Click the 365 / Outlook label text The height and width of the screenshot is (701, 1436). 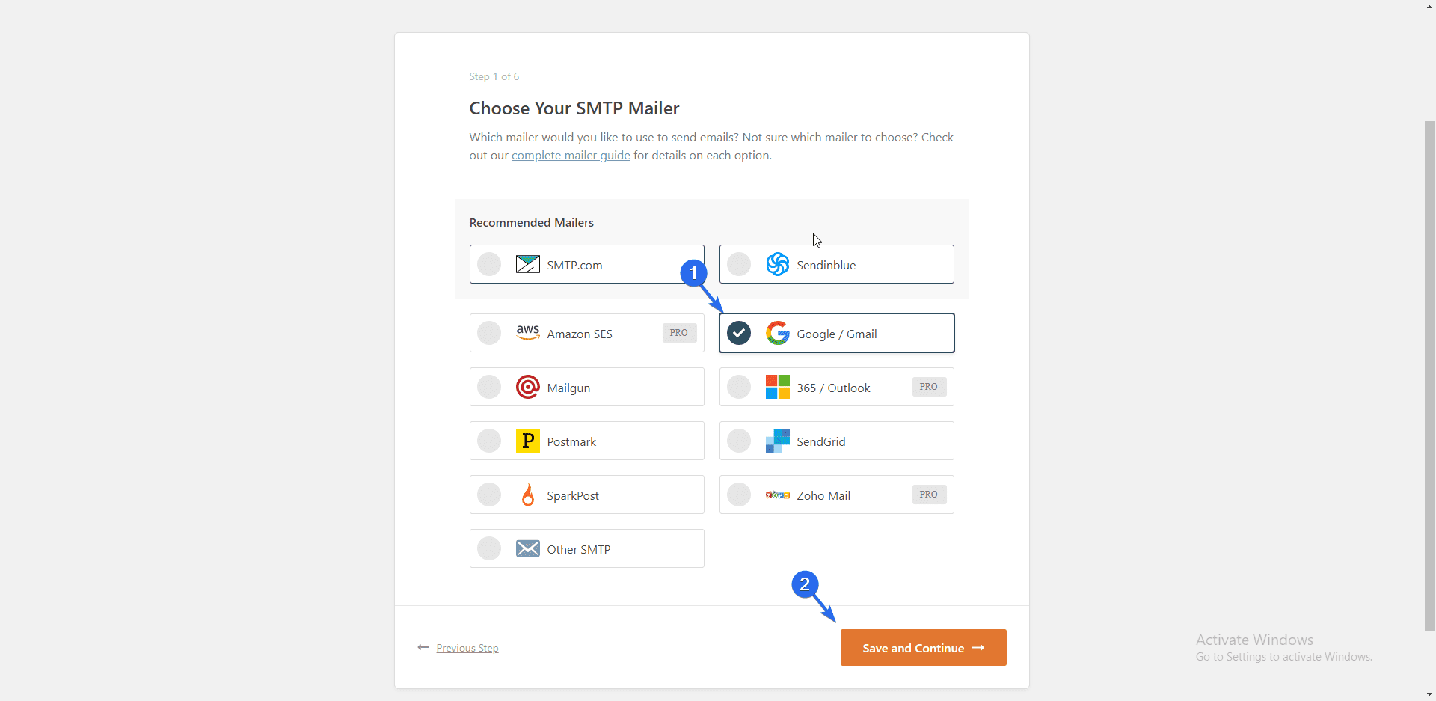click(833, 388)
